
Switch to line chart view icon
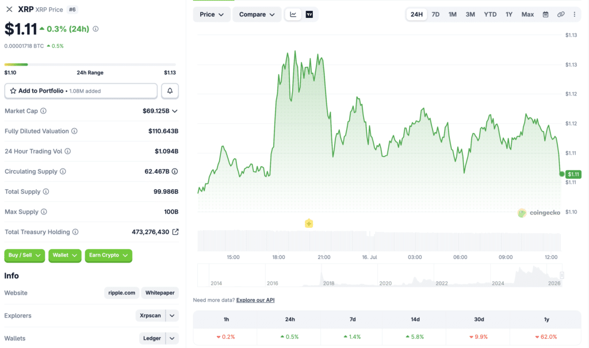tap(293, 14)
